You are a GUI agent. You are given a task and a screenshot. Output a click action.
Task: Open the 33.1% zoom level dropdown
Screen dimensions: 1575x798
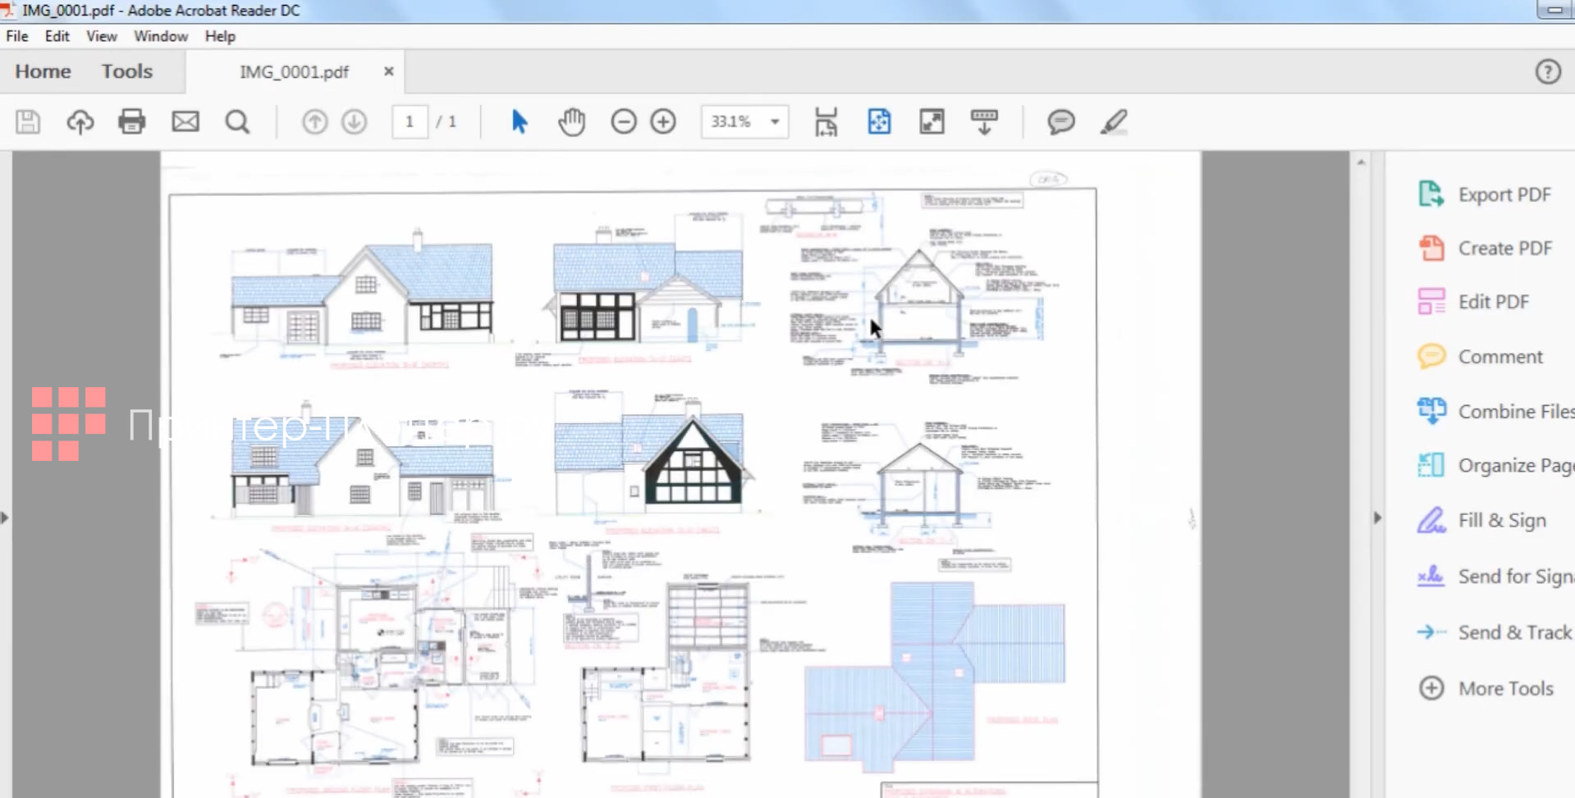click(x=774, y=122)
